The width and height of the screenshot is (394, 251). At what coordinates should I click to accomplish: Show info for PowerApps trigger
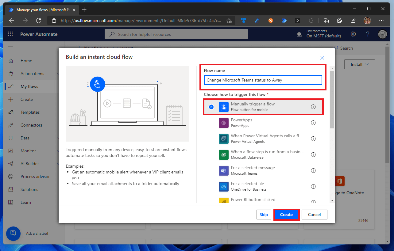coord(313,123)
